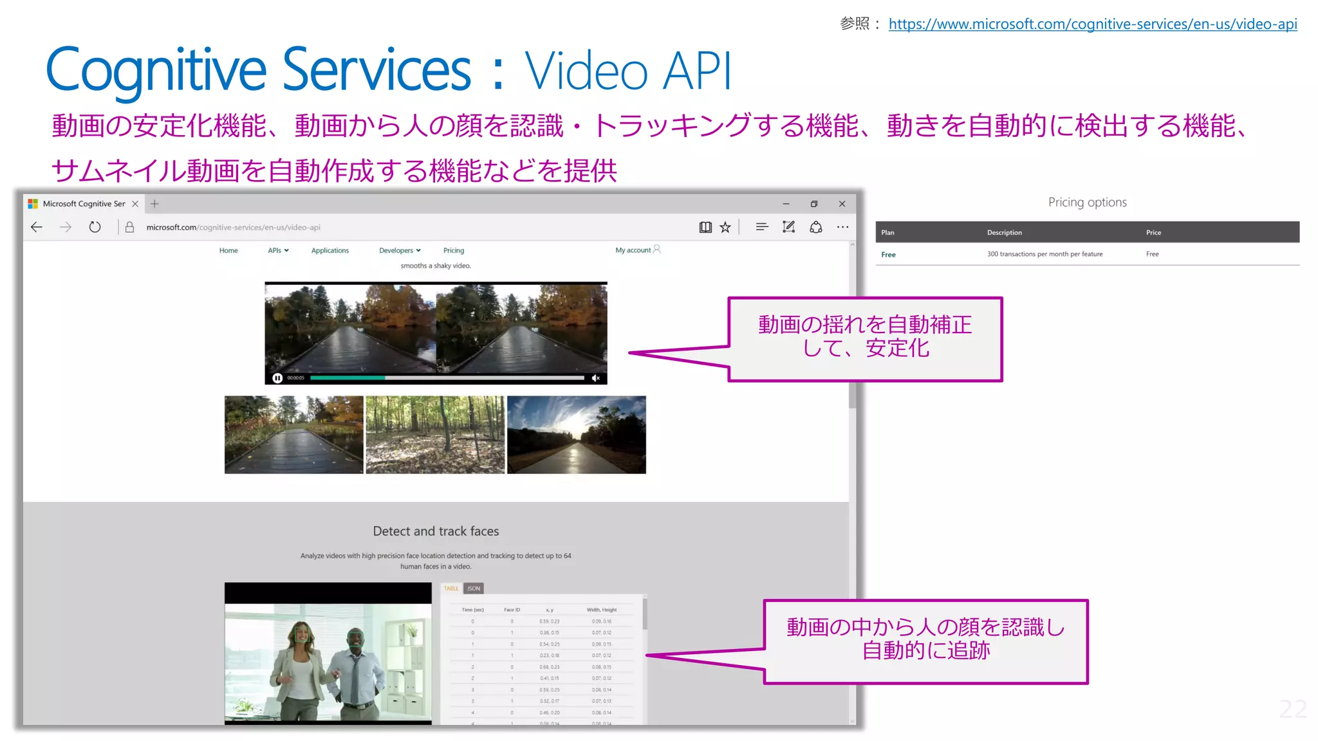The width and height of the screenshot is (1318, 741).
Task: Click the video progress bar
Action: coord(447,378)
